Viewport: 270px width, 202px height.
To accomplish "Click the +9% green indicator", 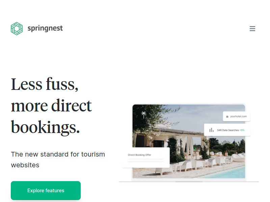I will tap(242, 130).
